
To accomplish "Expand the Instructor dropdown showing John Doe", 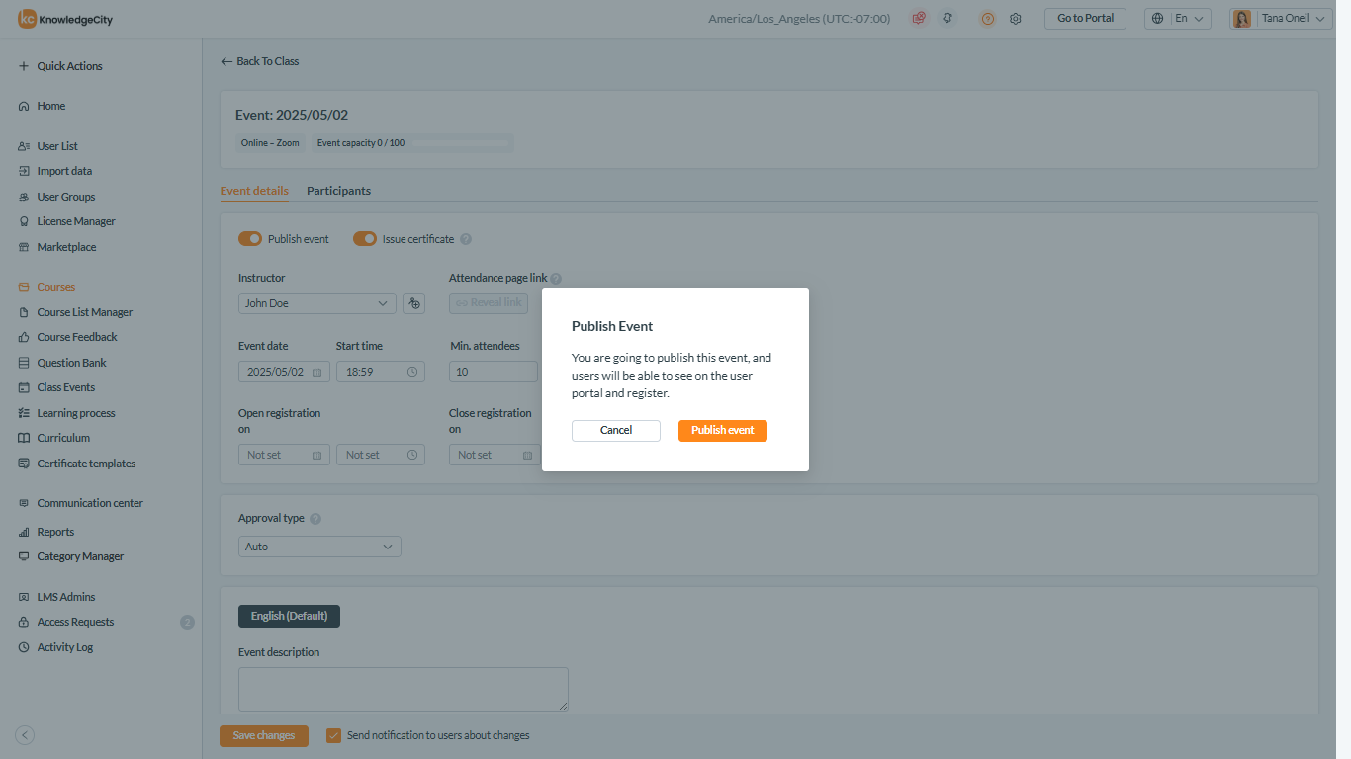I will 316,303.
